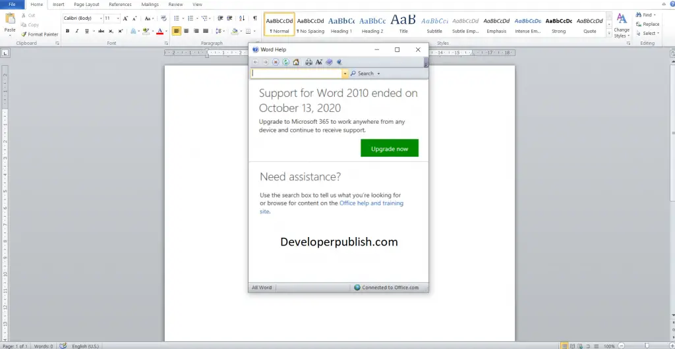Toggle Bold formatting
The image size is (675, 349).
click(x=68, y=31)
